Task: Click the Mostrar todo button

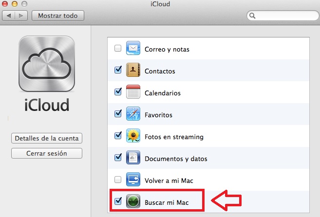Action: click(x=58, y=16)
